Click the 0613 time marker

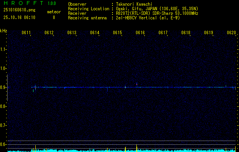tap(72, 33)
